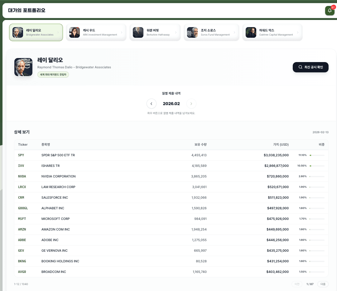Click the 2026.02 month label

pos(171,104)
